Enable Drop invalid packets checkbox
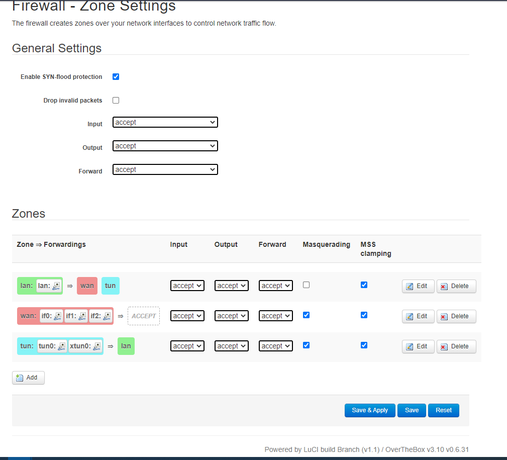Image resolution: width=507 pixels, height=460 pixels. 116,101
